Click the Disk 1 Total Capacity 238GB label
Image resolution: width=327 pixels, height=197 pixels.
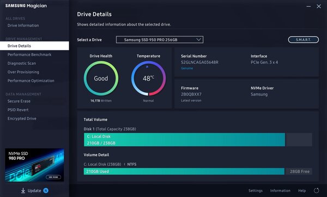pos(110,129)
